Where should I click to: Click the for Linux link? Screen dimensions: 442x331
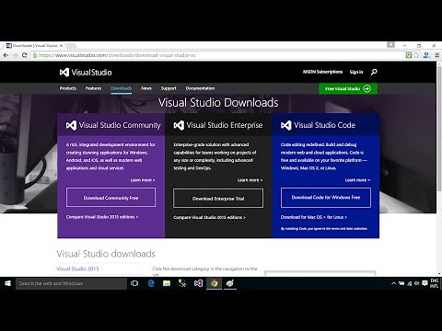(337, 217)
